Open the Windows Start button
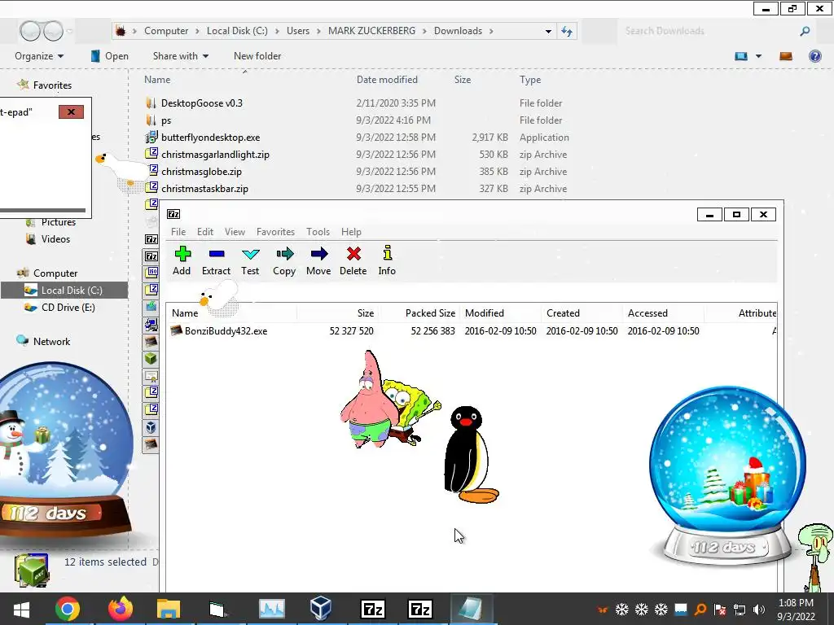Screen dimensions: 834x625 point(21,609)
